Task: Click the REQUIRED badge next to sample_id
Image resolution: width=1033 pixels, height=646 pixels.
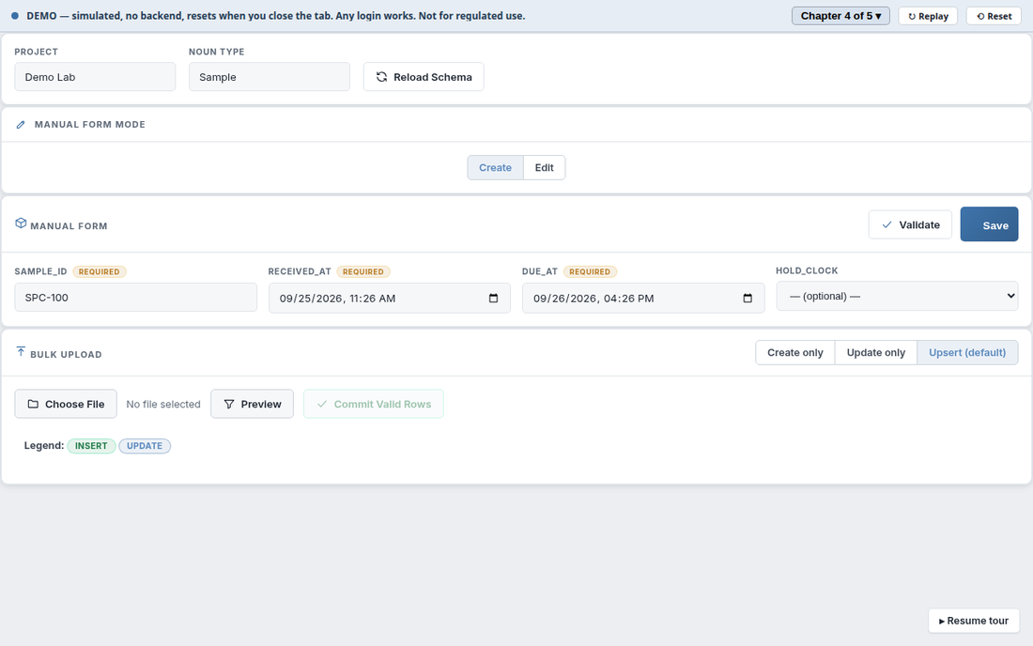Action: (99, 271)
